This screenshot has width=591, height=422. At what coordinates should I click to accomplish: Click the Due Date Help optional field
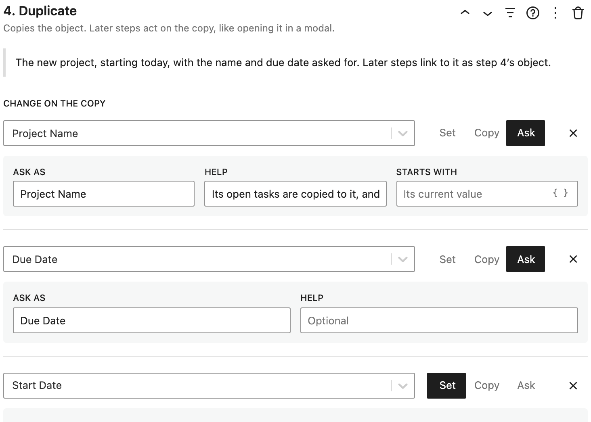(439, 320)
